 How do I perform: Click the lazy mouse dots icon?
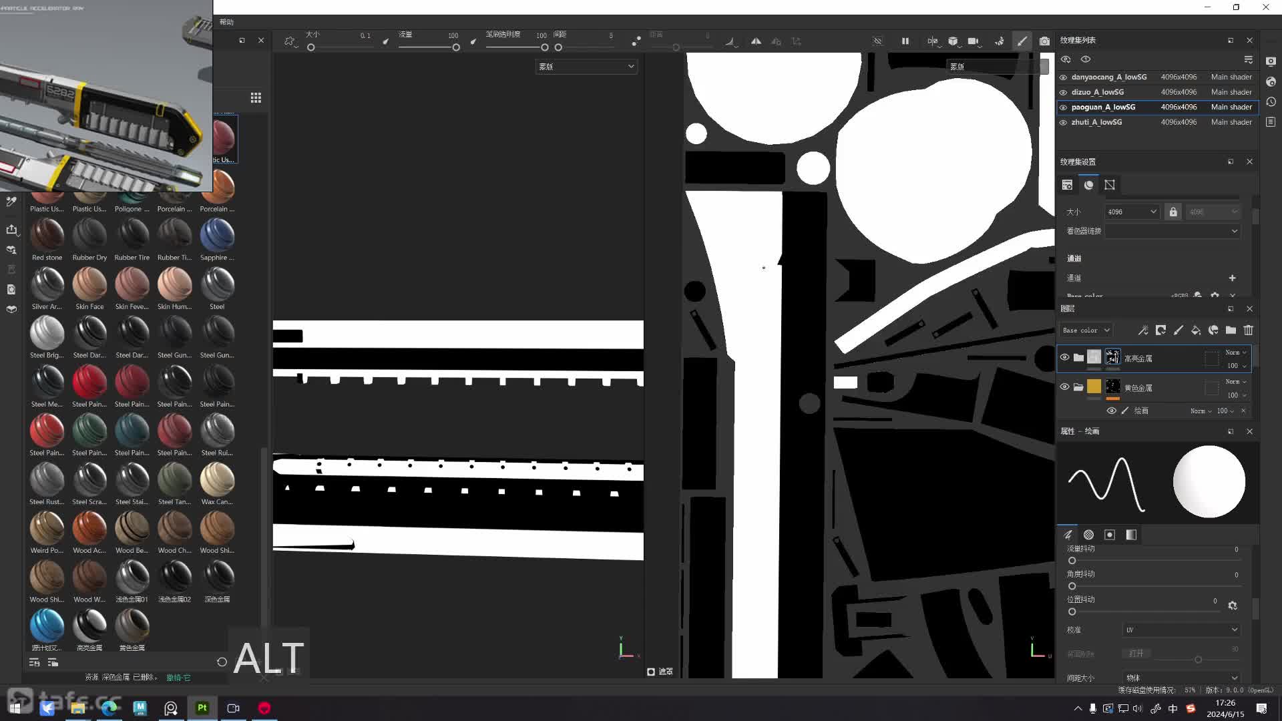(636, 41)
